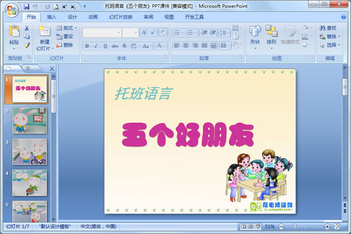This screenshot has height=234, width=351.
Task: Click the grow font icon
Action: [x=144, y=33]
